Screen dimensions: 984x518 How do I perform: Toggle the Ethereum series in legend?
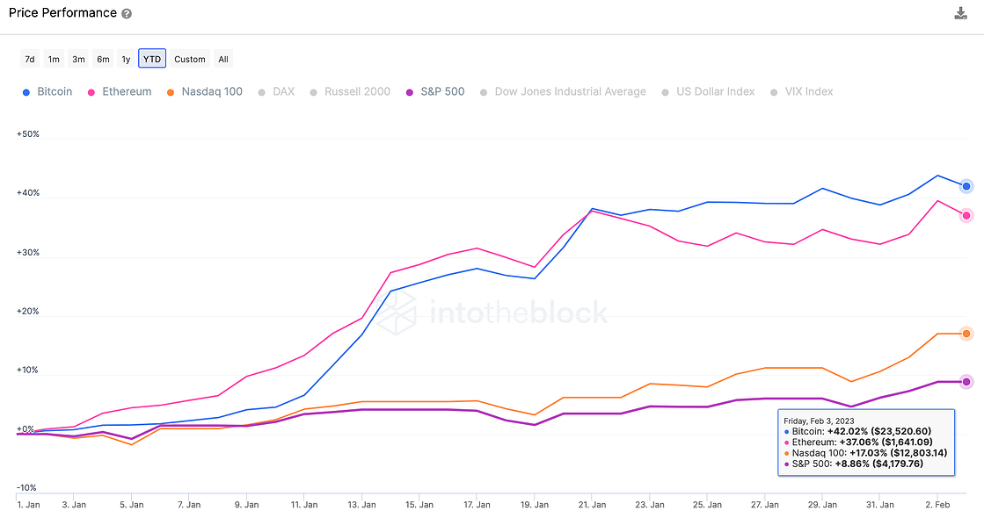120,91
